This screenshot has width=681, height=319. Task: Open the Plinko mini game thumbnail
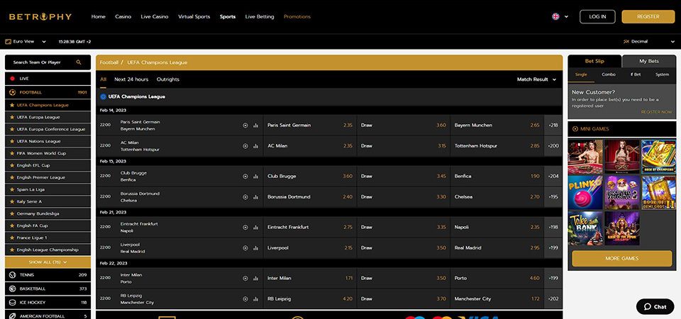click(x=585, y=193)
